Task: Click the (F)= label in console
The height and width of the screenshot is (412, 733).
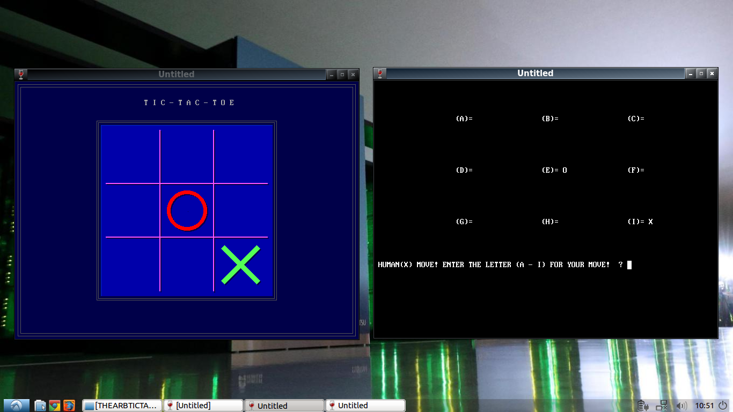Action: (x=636, y=170)
